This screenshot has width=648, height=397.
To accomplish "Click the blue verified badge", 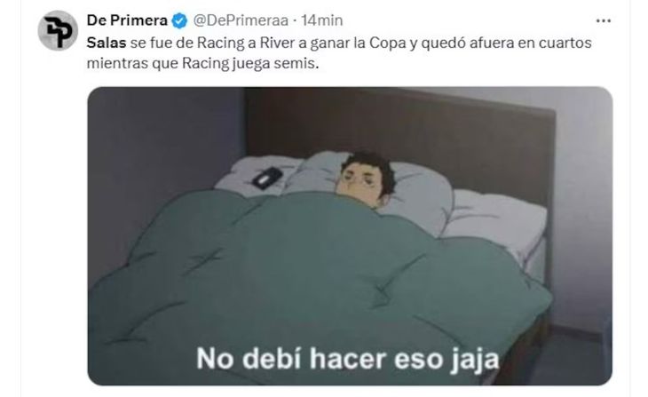I will [179, 20].
